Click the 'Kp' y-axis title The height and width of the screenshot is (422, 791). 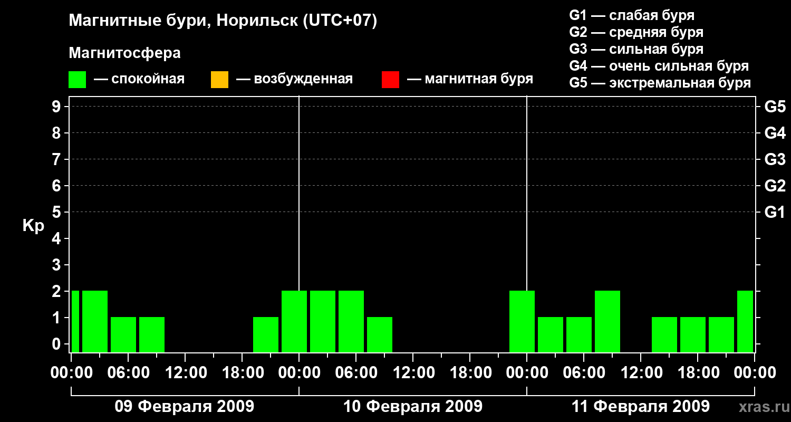tap(33, 226)
